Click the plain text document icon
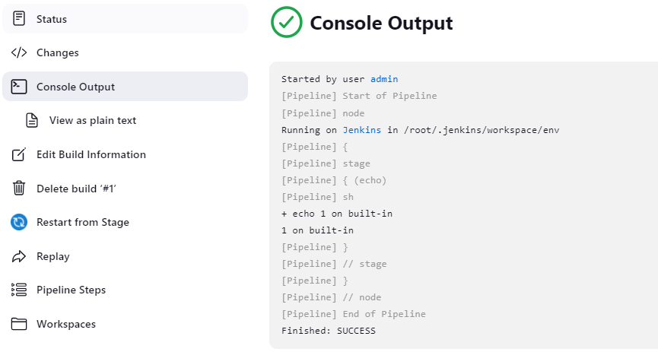Viewport: 658px width, 352px height. pos(32,120)
